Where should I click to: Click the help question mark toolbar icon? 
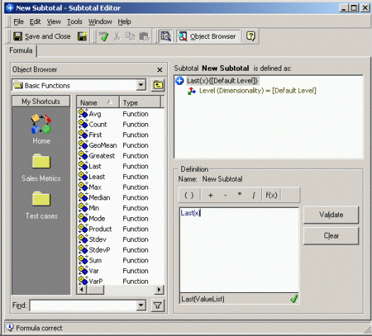[251, 36]
